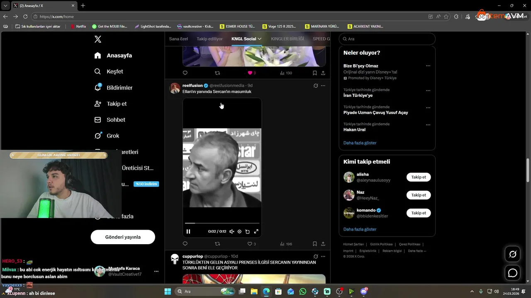Follow Naz with Takip et
Image resolution: width=531 pixels, height=298 pixels.
419,195
